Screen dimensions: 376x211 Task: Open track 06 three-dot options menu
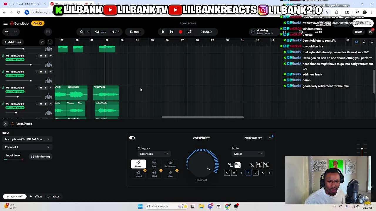(36, 56)
